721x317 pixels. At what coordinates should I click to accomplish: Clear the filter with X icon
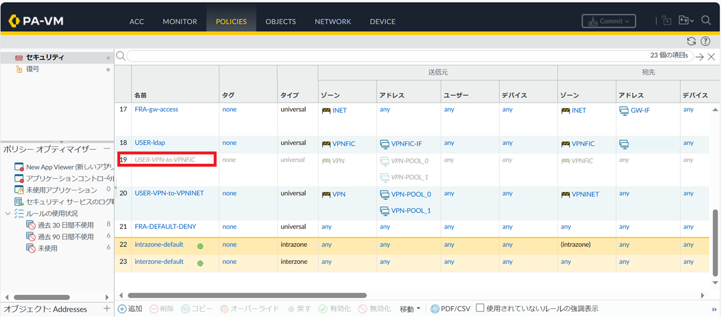tap(711, 57)
